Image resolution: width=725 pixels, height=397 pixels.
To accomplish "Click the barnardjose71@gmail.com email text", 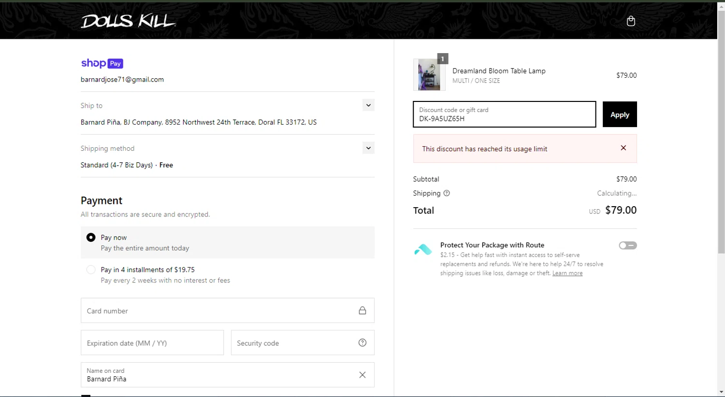I will click(x=122, y=80).
